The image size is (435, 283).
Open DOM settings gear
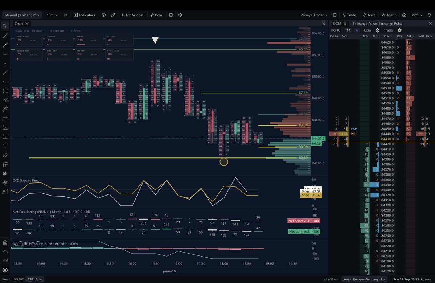tap(399, 30)
